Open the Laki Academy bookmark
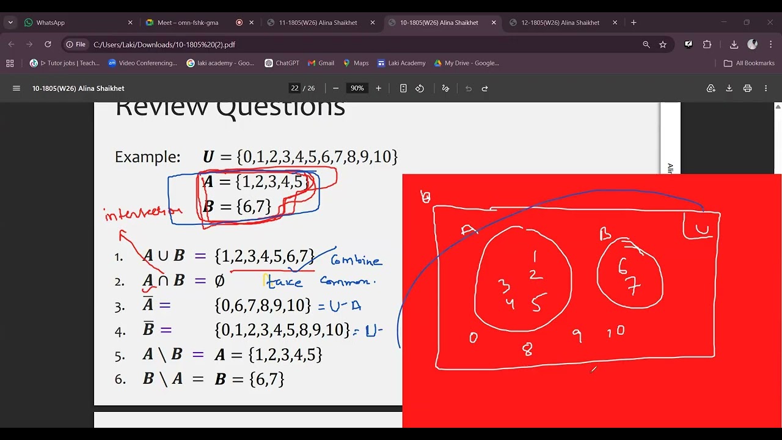 (401, 63)
